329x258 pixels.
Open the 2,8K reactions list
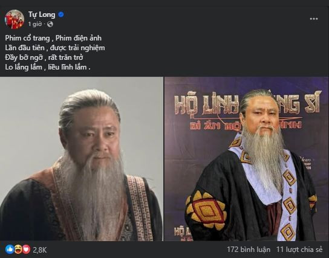pos(40,250)
